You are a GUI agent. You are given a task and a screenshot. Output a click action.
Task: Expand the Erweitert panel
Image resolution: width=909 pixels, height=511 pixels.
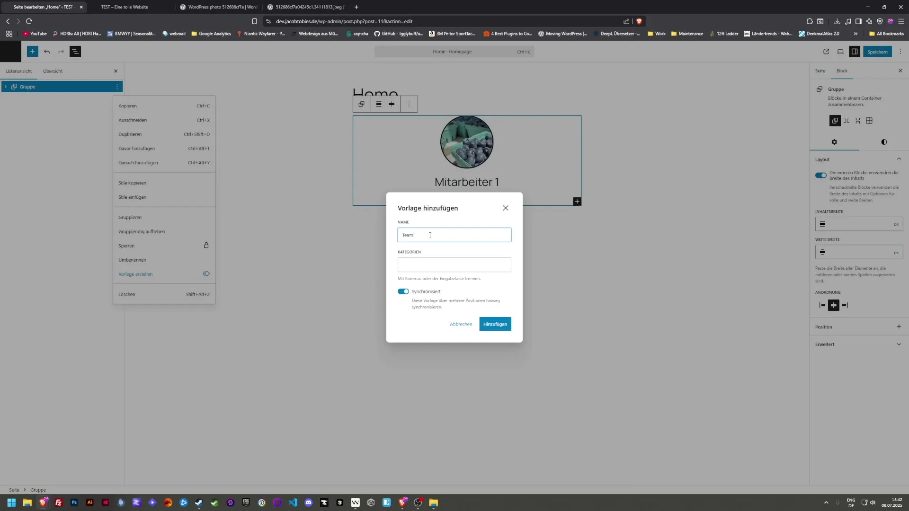[899, 344]
